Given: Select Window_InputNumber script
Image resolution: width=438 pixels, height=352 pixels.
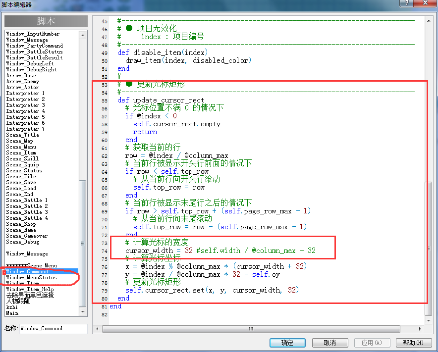Looking at the screenshot, I should click(33, 34).
